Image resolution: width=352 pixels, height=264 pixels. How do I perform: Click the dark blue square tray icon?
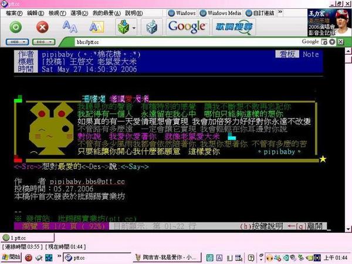[317, 258]
